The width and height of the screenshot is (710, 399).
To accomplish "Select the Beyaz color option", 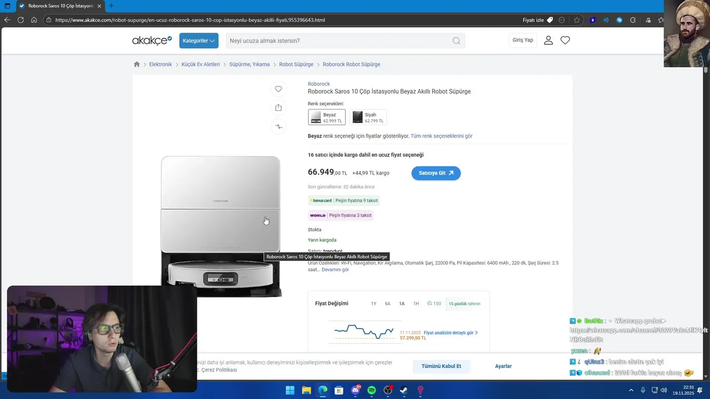I will tap(327, 117).
